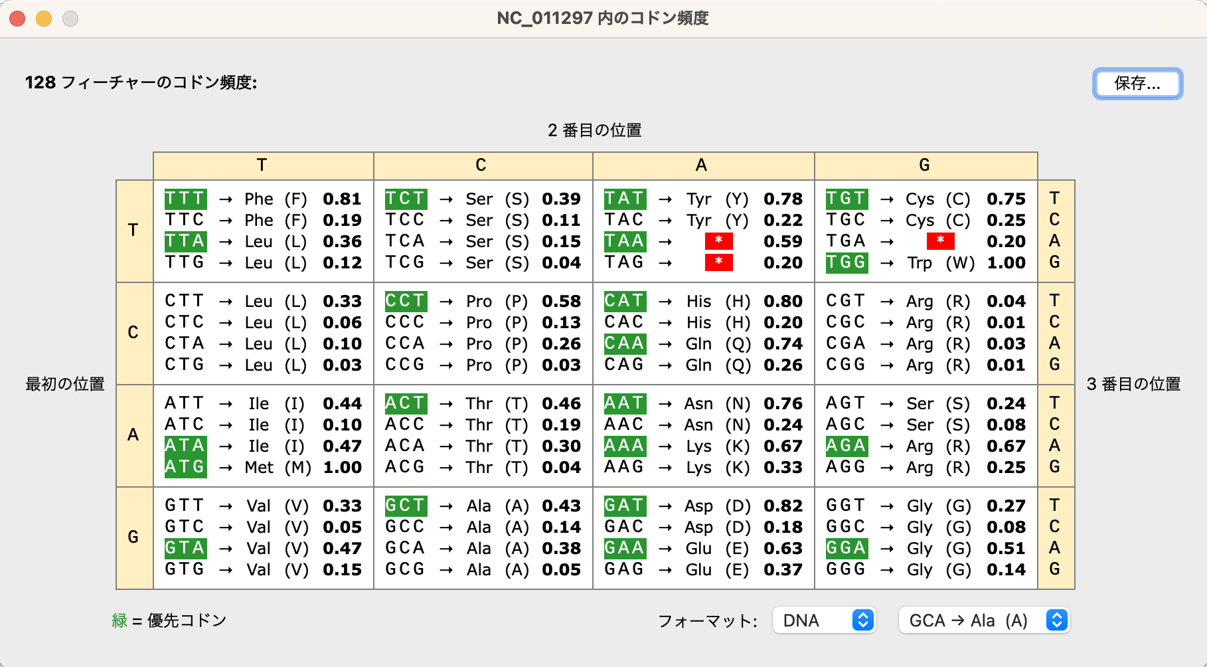Minimize the codon frequency window
Image resolution: width=1207 pixels, height=667 pixels.
(44, 19)
